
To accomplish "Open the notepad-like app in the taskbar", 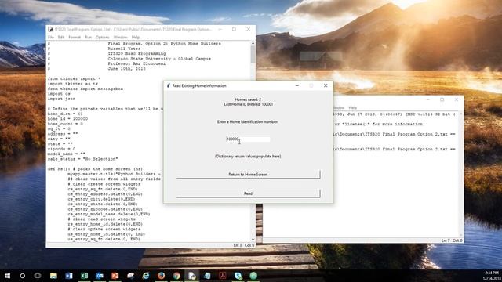I will click(x=207, y=275).
